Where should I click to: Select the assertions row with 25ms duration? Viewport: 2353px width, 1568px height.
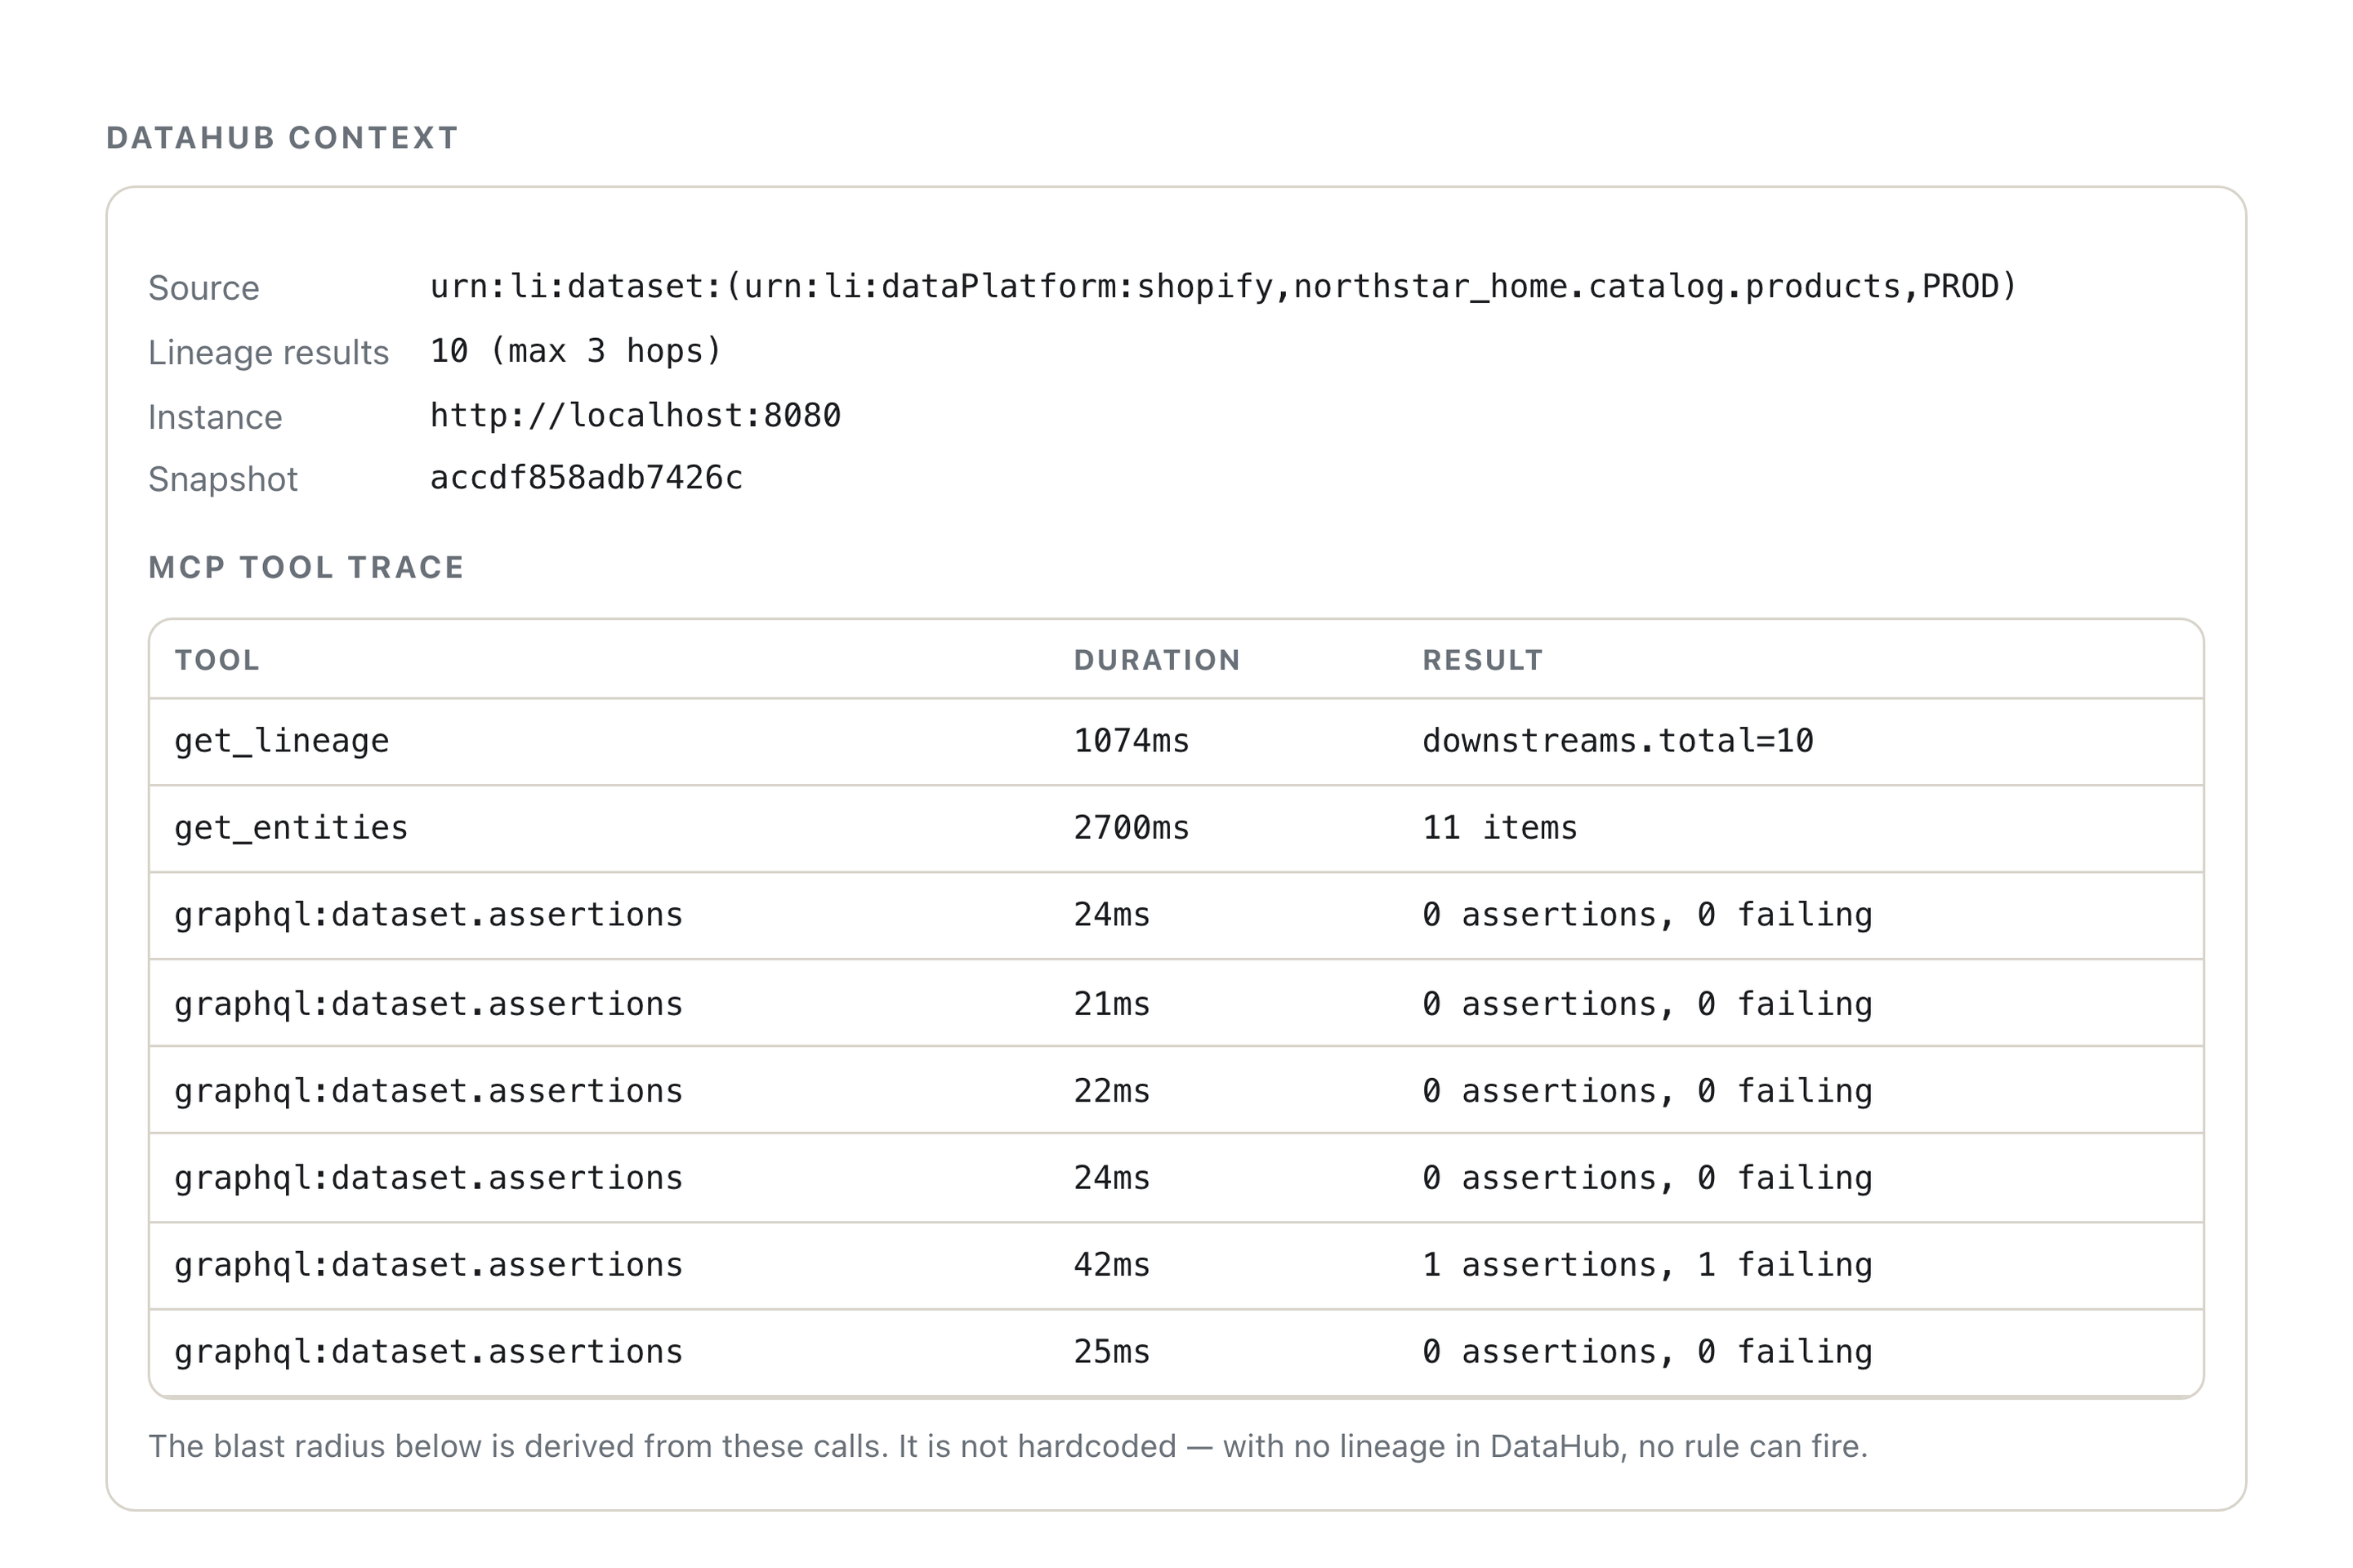click(x=1176, y=1353)
